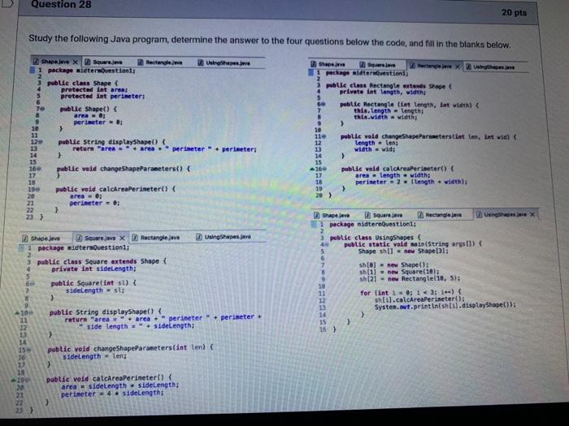This screenshot has width=569, height=426.
Task: Close the active UsingShapes.java tab
Action: [x=532, y=214]
